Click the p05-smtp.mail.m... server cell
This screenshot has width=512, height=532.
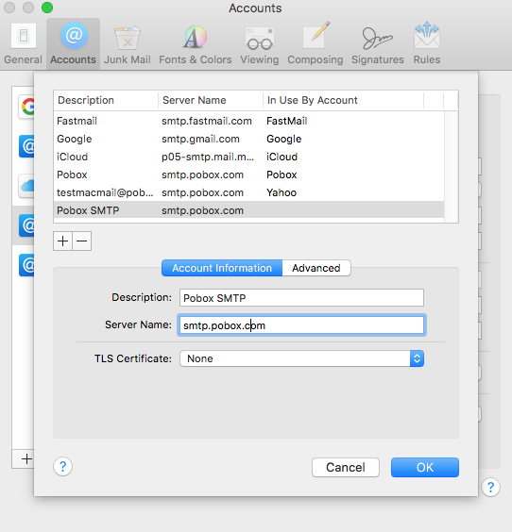pyautogui.click(x=208, y=157)
